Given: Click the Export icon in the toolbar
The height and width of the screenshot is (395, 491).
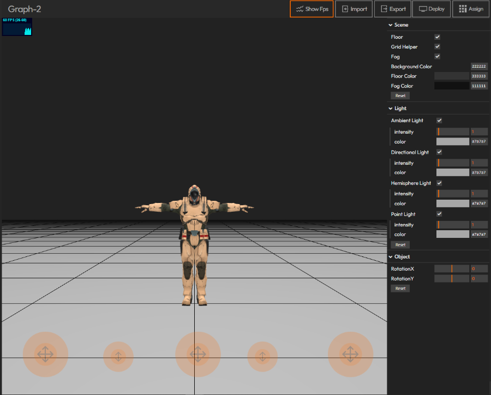Looking at the screenshot, I should [385, 9].
